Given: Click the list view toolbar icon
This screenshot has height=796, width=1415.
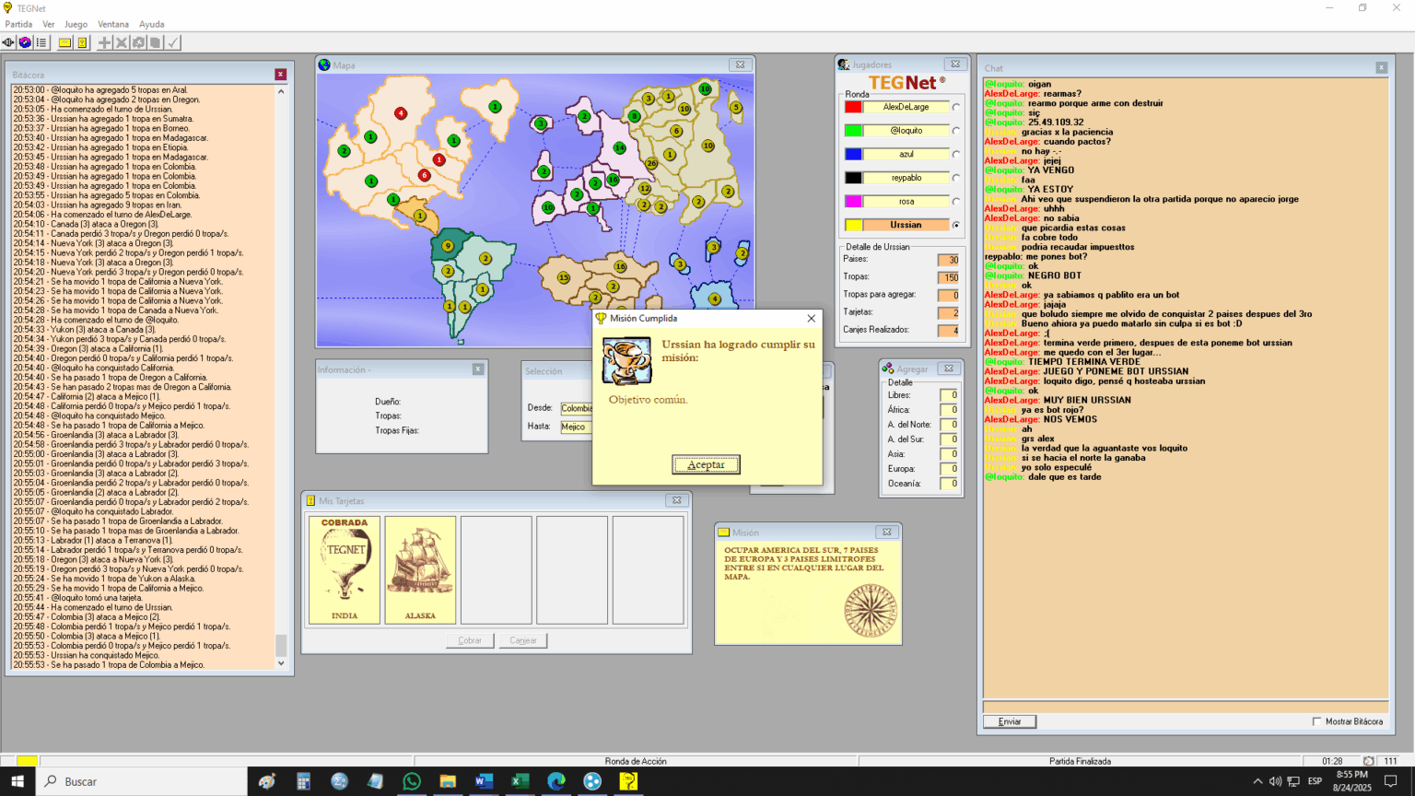Looking at the screenshot, I should (x=41, y=42).
